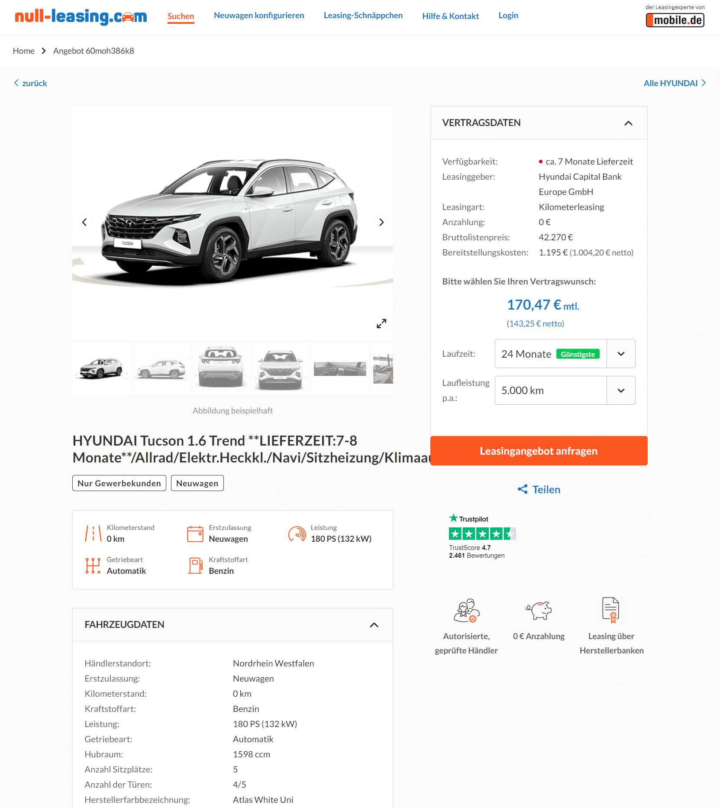
Task: Click authorized dealers icon
Action: tap(466, 611)
